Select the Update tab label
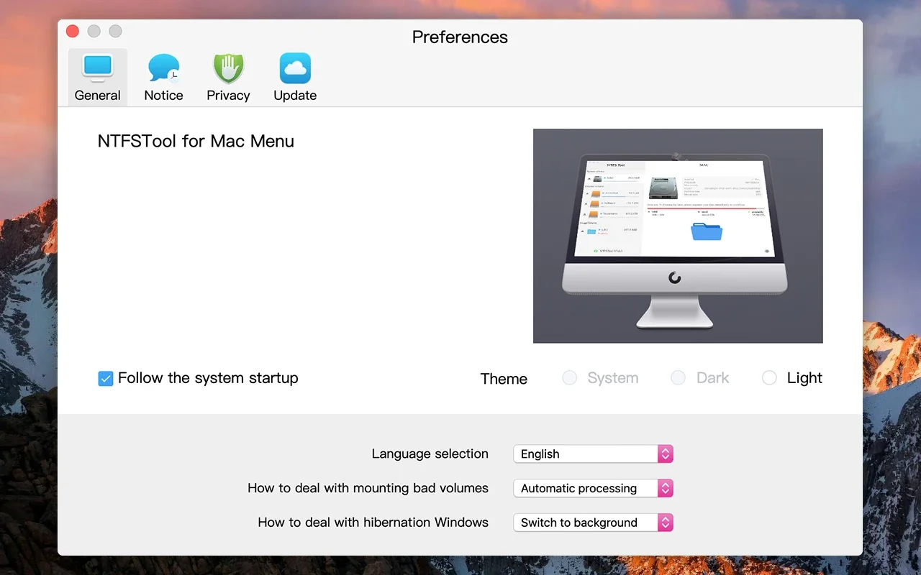921x575 pixels. click(x=295, y=96)
